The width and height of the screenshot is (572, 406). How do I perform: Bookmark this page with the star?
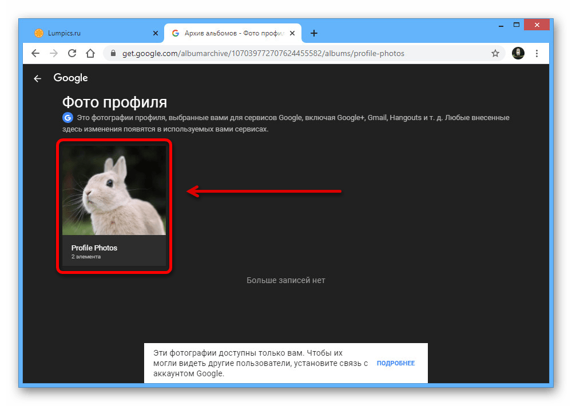pyautogui.click(x=495, y=53)
